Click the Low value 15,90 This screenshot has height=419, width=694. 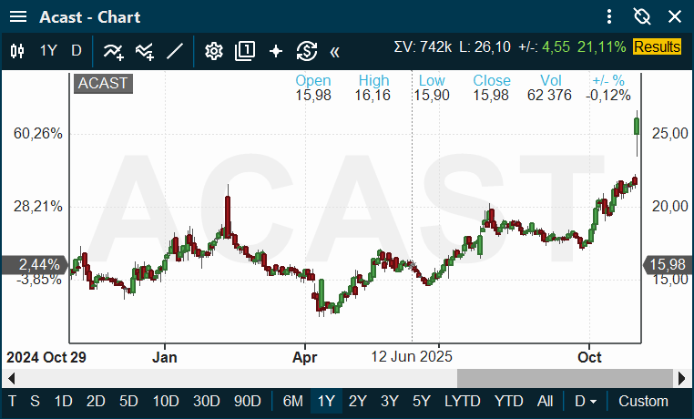(432, 95)
